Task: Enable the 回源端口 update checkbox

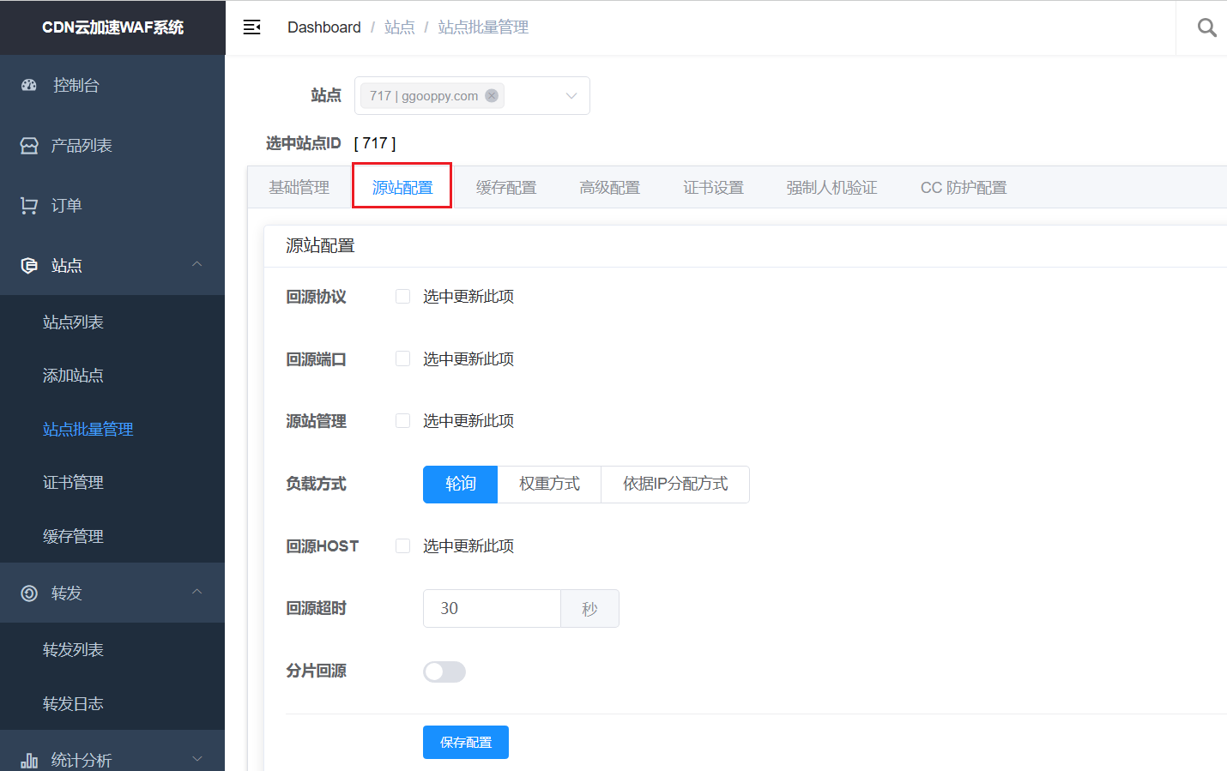Action: click(402, 359)
